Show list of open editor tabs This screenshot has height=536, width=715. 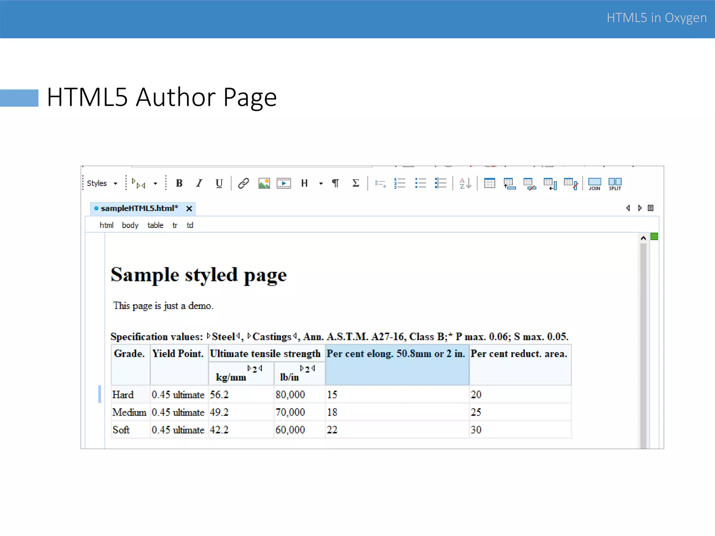point(650,208)
